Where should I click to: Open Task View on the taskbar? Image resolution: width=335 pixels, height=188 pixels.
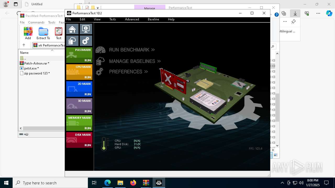pos(94,183)
